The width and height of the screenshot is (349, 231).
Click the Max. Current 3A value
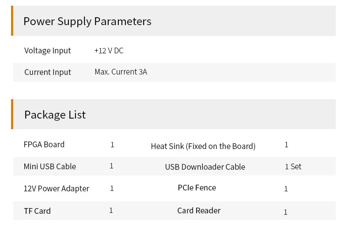click(121, 72)
